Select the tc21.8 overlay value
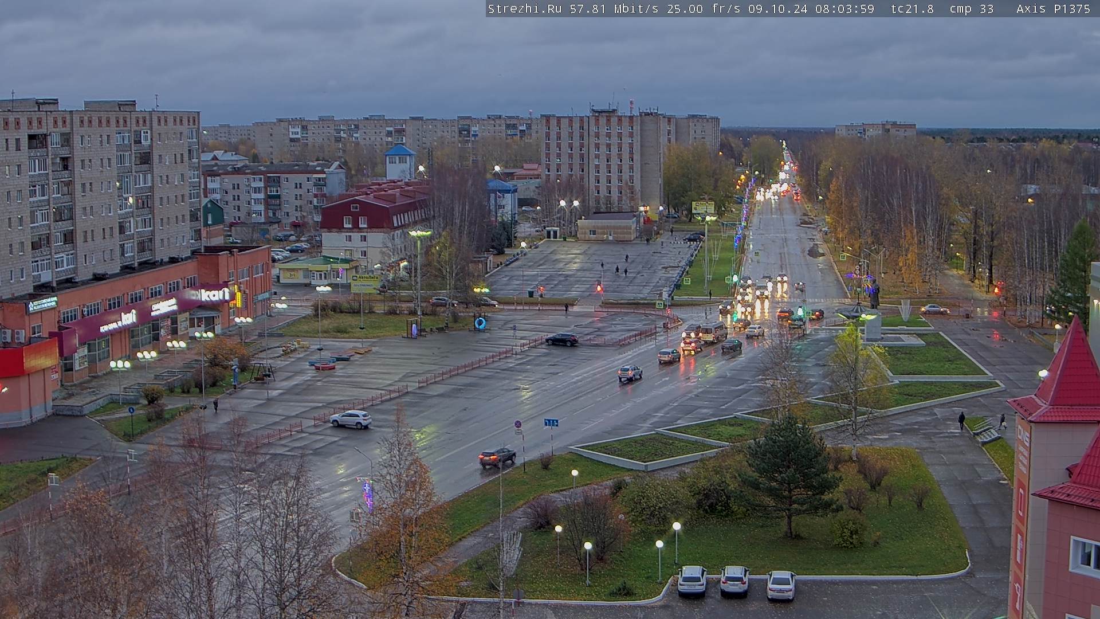The image size is (1100, 619). [x=912, y=9]
